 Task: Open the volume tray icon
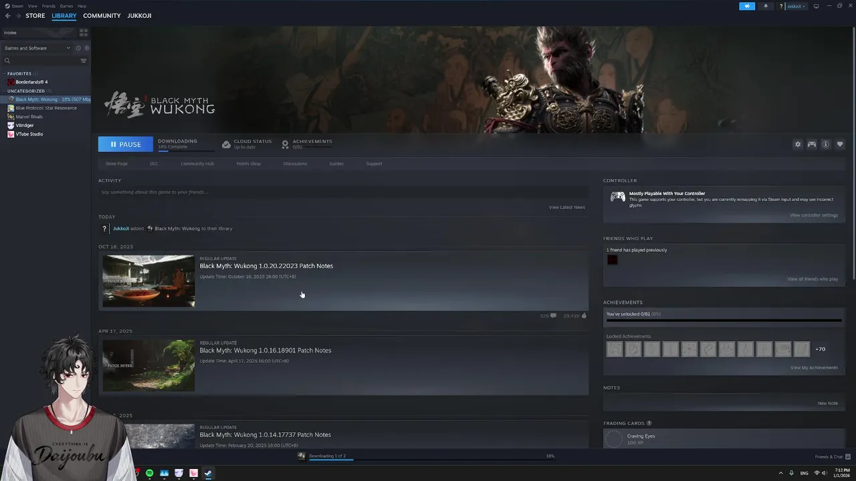click(x=824, y=473)
